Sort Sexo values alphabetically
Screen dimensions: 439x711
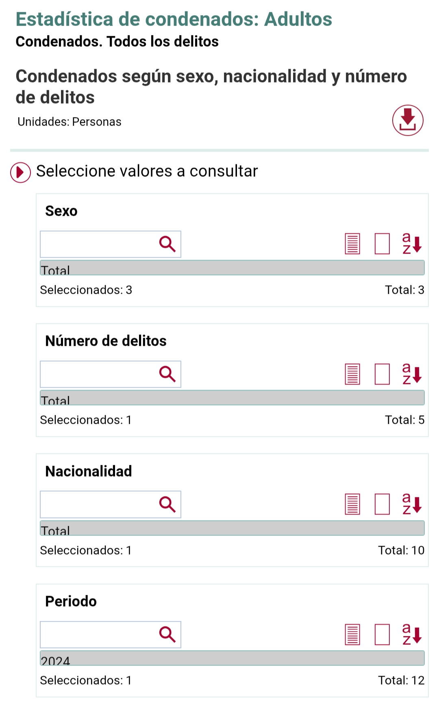point(412,244)
